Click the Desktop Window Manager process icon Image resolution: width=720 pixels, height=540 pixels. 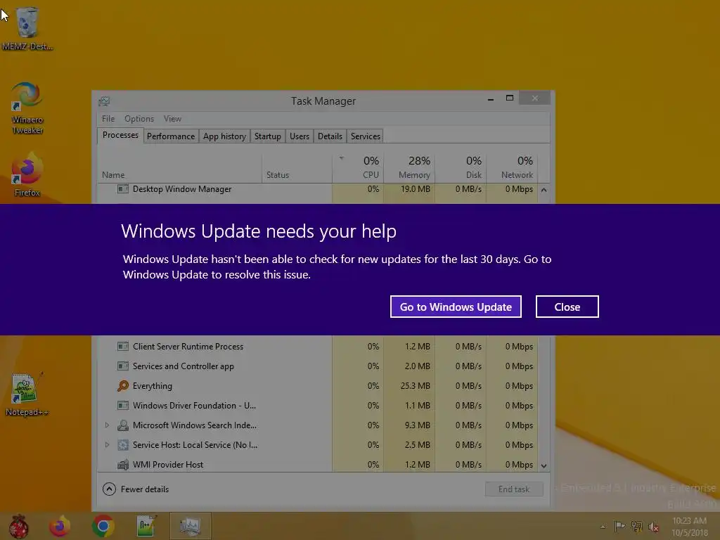click(x=122, y=188)
